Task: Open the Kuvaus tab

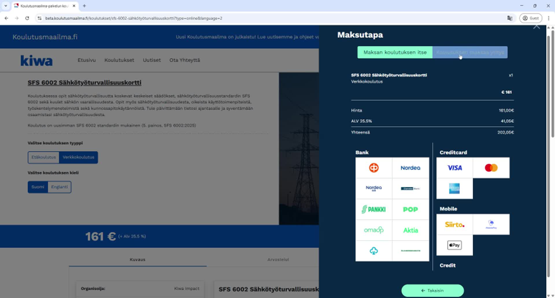Action: click(x=138, y=260)
